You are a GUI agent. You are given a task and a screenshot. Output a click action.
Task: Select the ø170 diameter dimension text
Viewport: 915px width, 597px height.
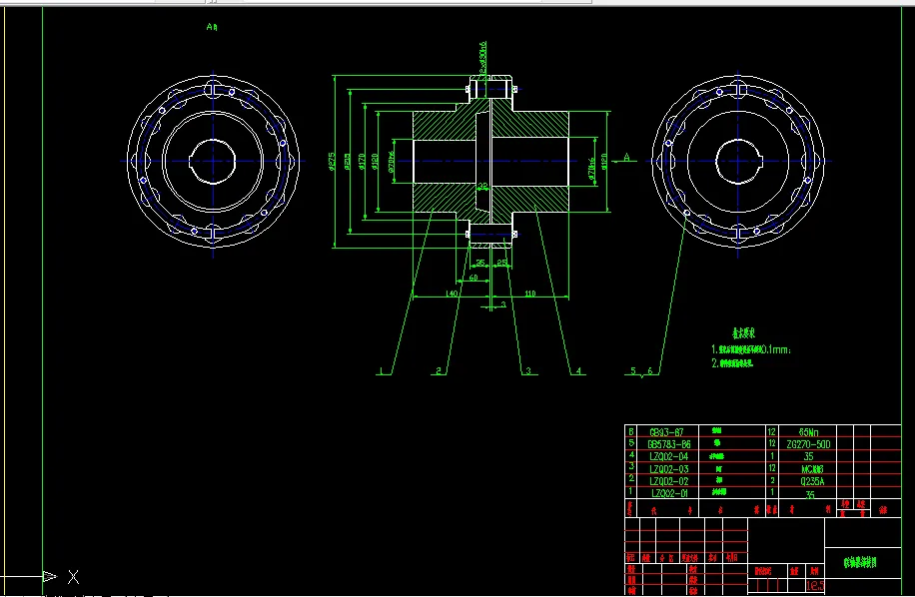[x=362, y=162]
